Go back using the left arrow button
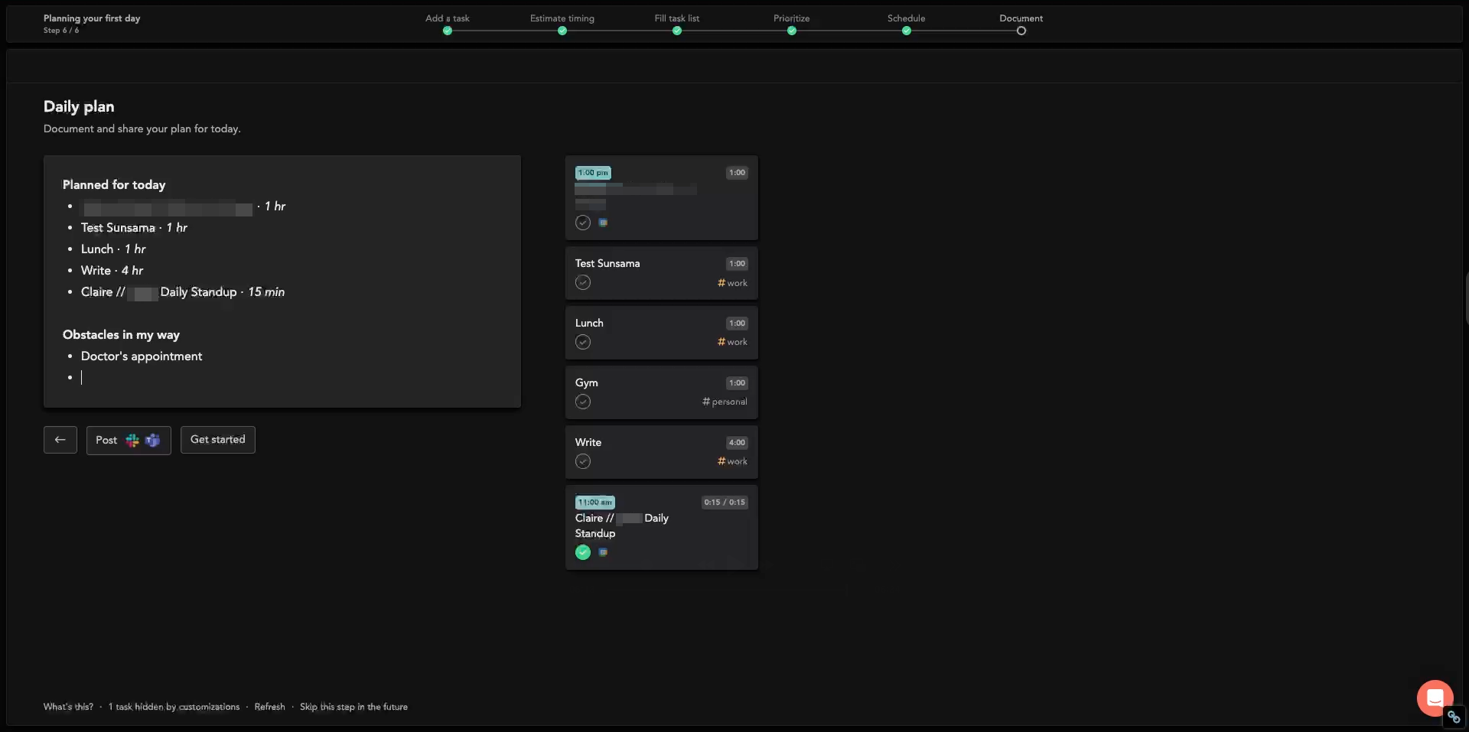Screen dimensions: 1469x732 tap(60, 440)
